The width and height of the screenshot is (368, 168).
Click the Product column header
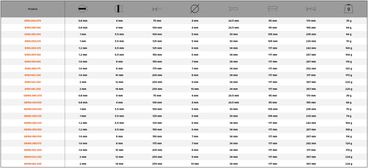[x=33, y=9]
